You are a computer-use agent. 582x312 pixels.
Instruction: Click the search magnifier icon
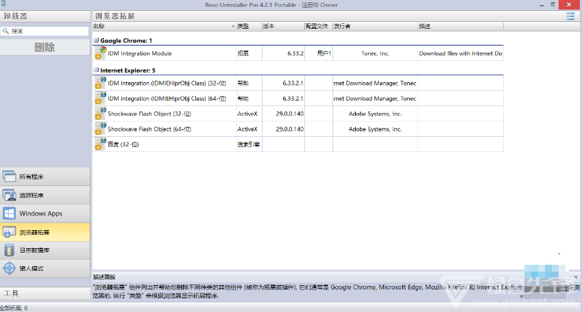(5, 31)
